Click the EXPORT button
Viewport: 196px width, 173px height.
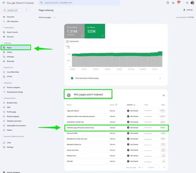(x=188, y=10)
